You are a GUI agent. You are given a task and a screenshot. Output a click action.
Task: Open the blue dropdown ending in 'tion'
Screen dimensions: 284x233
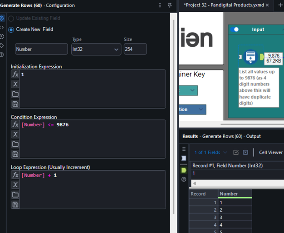192,109
